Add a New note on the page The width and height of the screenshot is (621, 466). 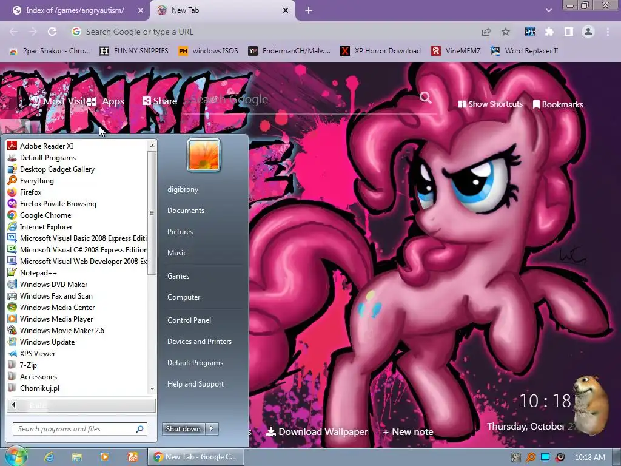408,432
